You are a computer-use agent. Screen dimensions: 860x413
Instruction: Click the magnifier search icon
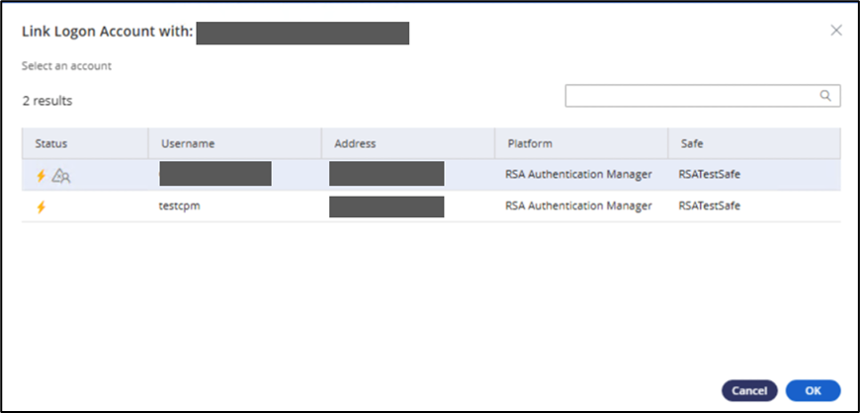(x=825, y=96)
